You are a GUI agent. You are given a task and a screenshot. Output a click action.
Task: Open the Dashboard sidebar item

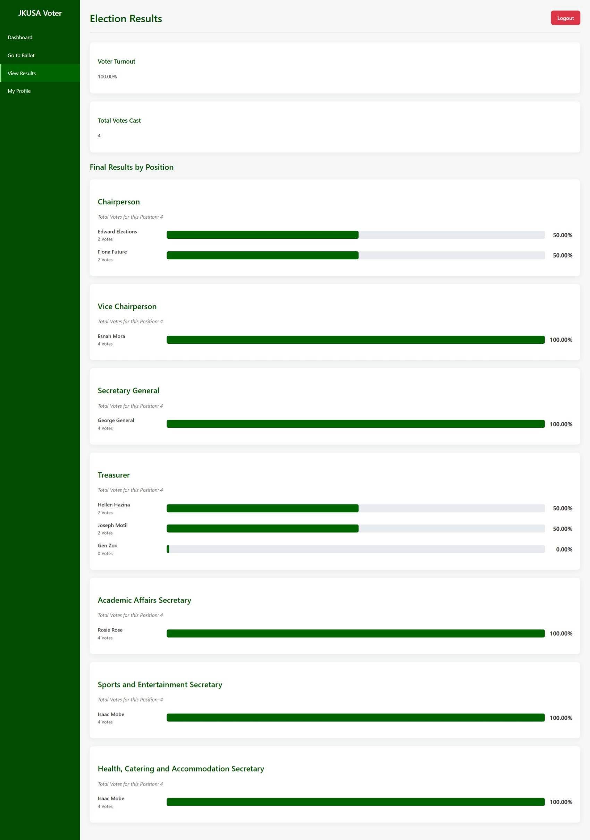pos(40,37)
